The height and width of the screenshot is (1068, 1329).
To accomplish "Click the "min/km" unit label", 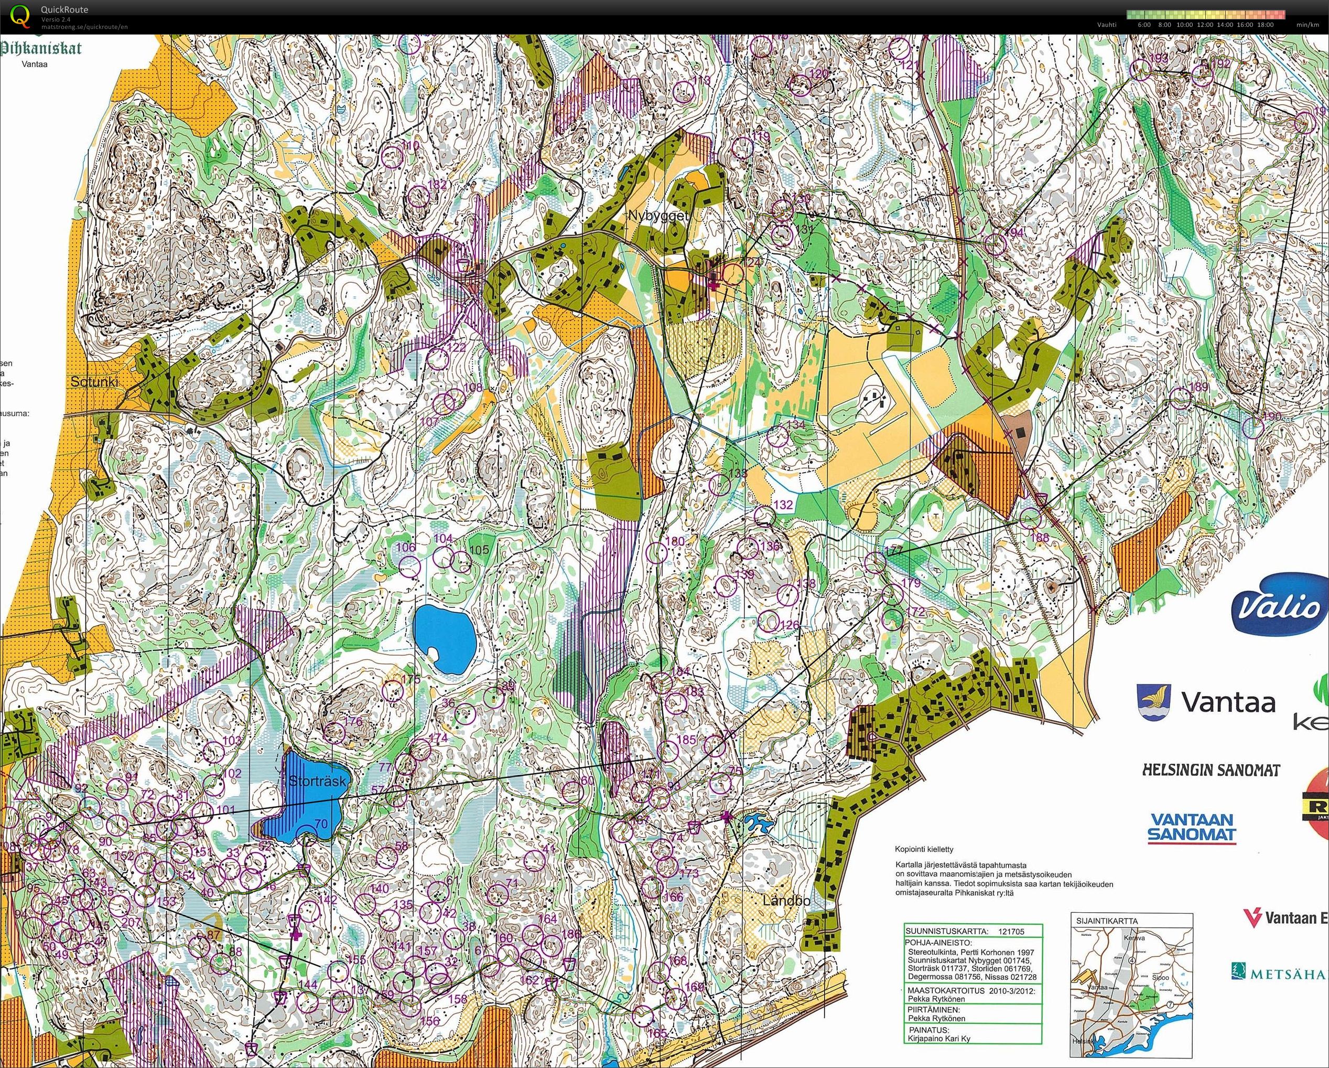I will tap(1308, 25).
